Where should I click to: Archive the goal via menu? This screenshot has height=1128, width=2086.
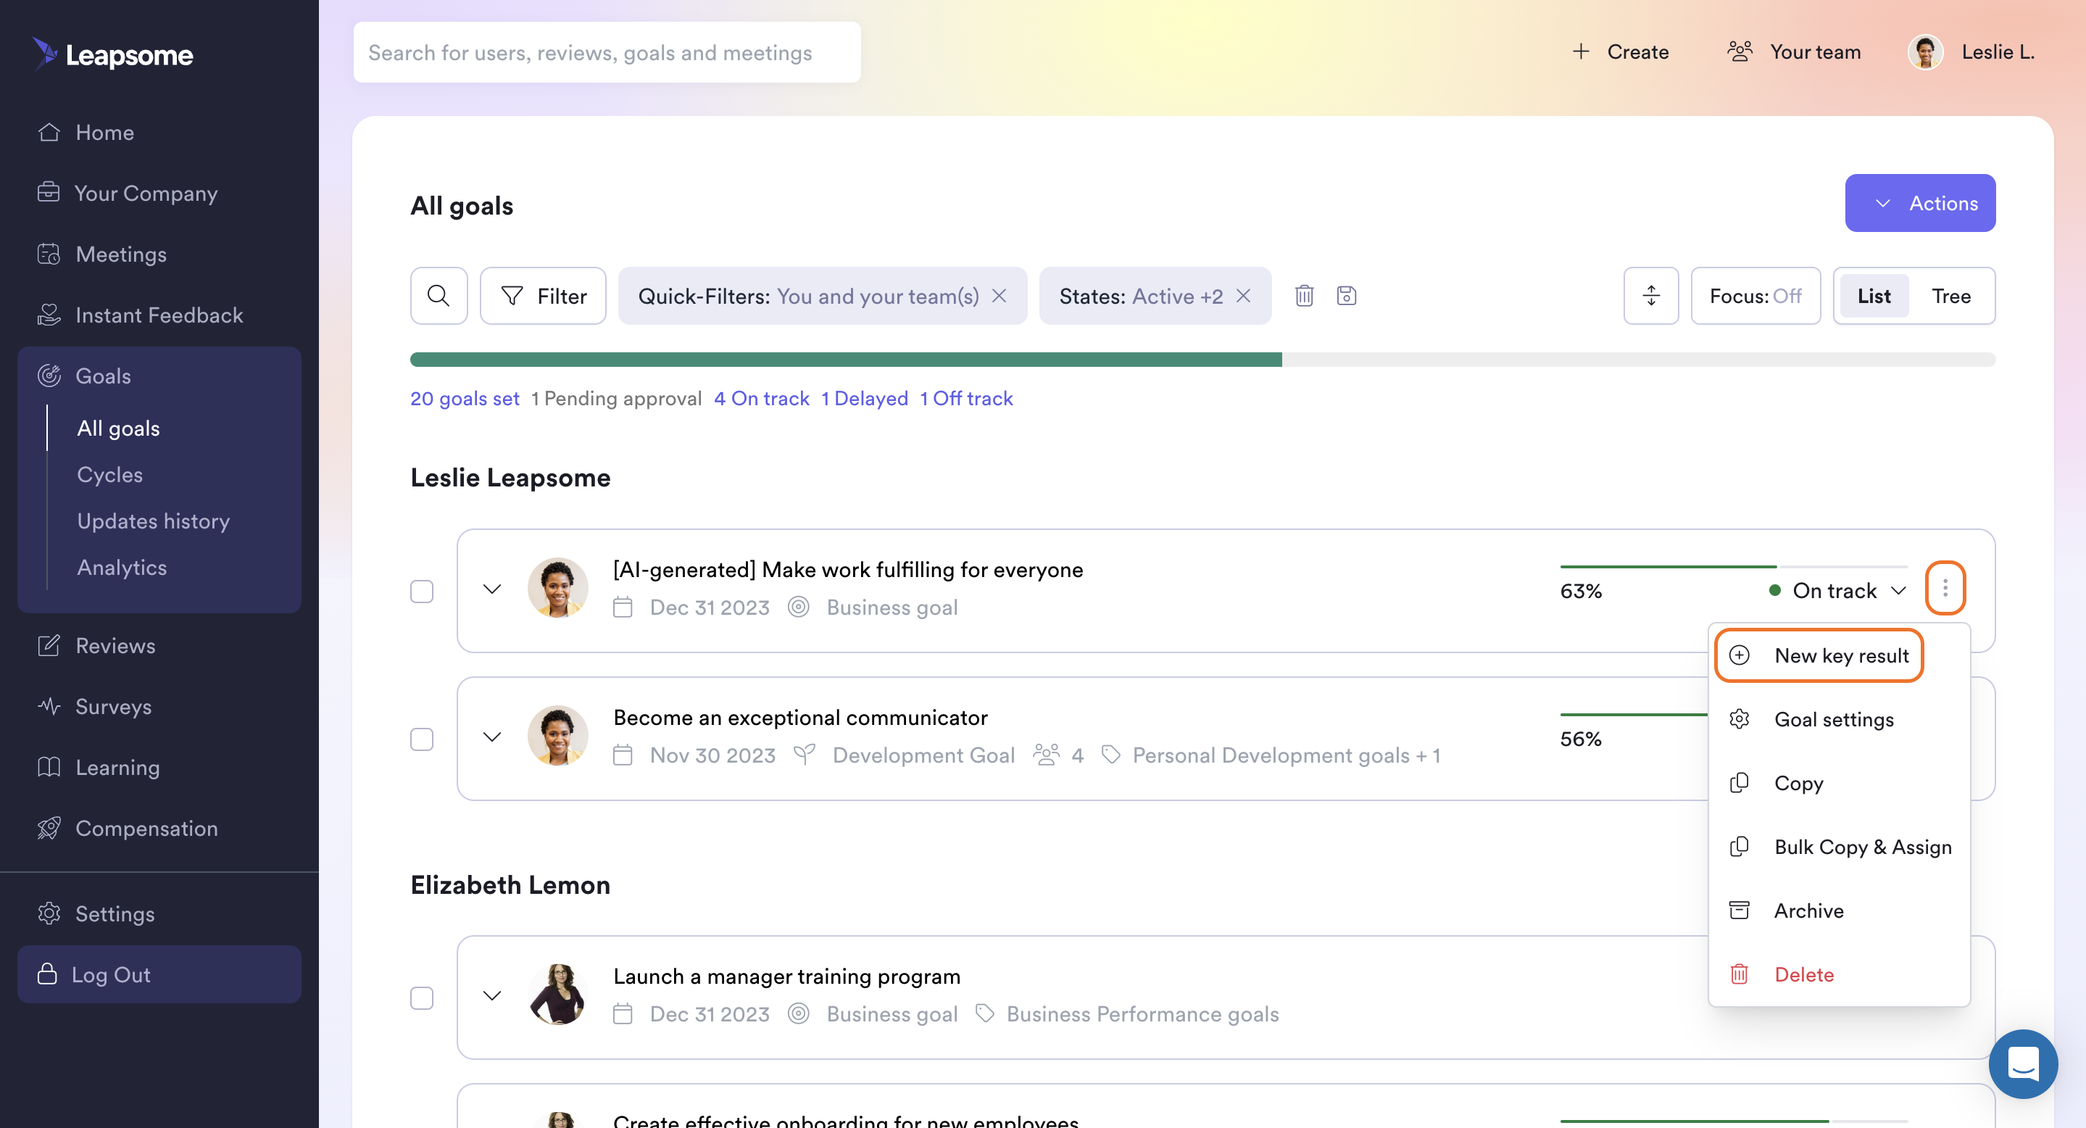1838,911
